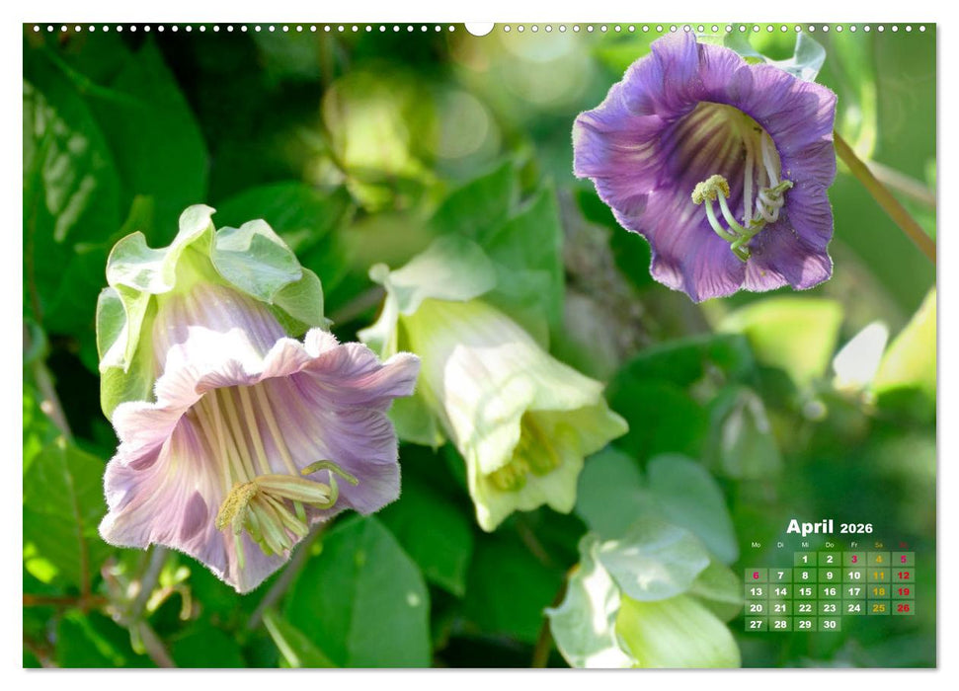Expand the Fr weekday column header
The height and width of the screenshot is (691, 959).
[853, 545]
